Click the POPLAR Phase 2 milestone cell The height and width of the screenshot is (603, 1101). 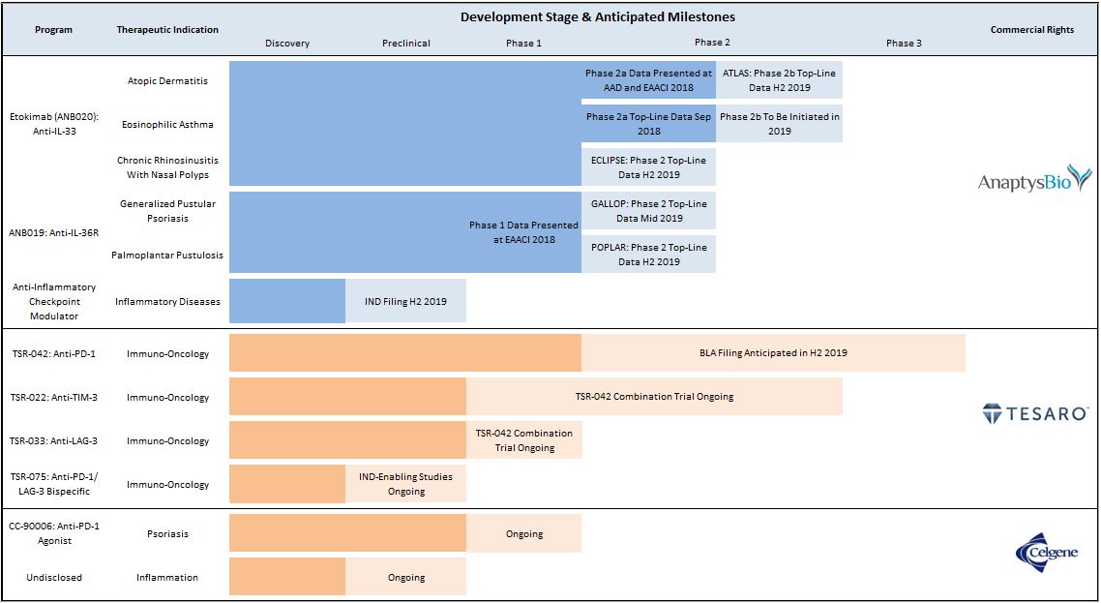[648, 255]
